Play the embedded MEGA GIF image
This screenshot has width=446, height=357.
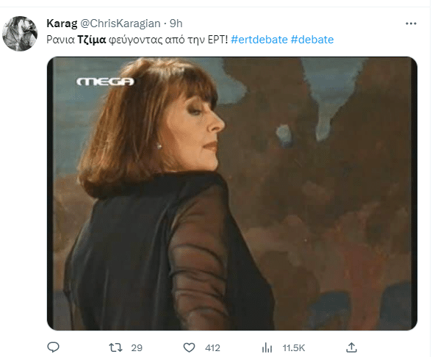(232, 193)
